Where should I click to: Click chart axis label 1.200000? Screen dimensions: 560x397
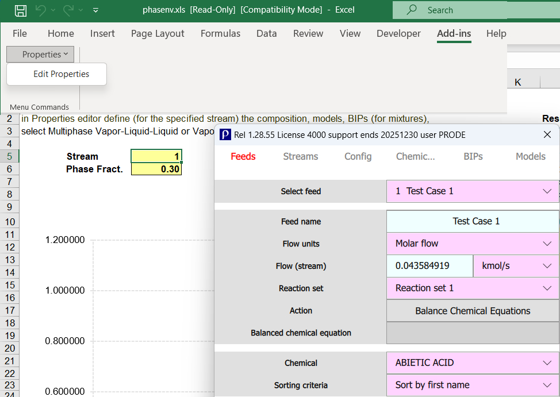64,240
